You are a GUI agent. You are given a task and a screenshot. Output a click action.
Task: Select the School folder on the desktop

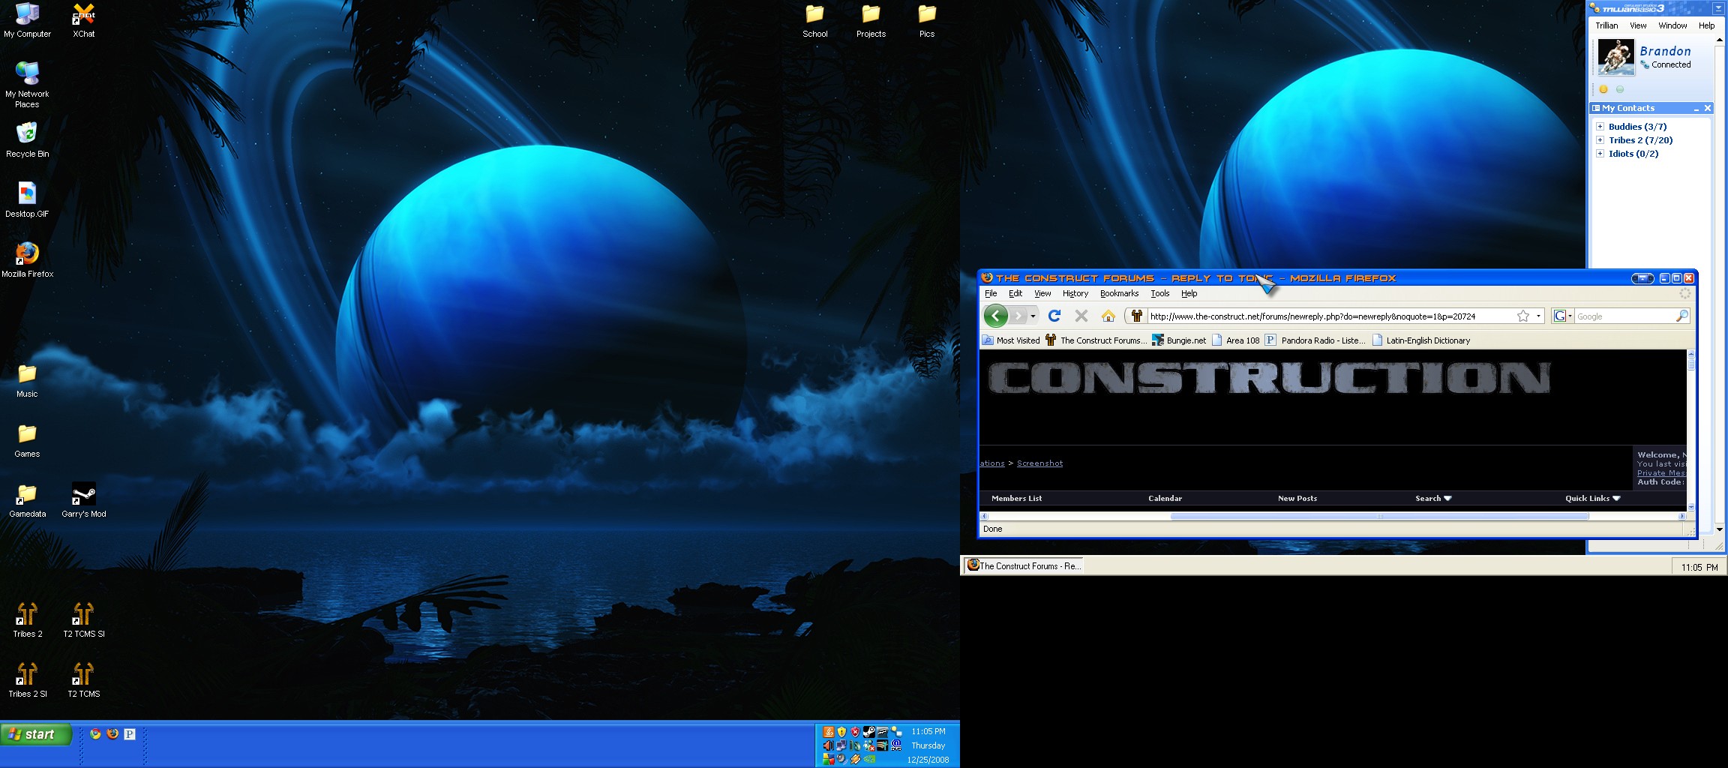coord(814,20)
